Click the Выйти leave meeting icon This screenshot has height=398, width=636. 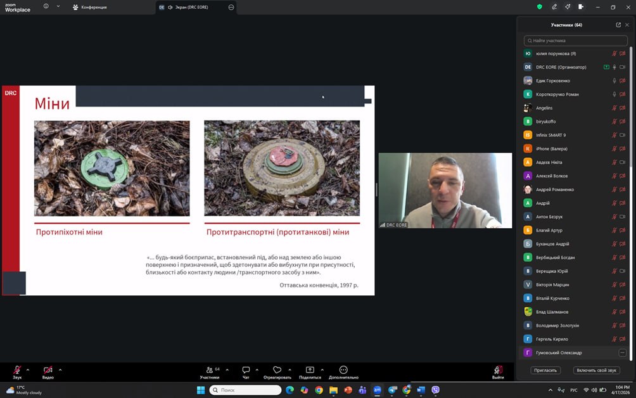click(498, 370)
